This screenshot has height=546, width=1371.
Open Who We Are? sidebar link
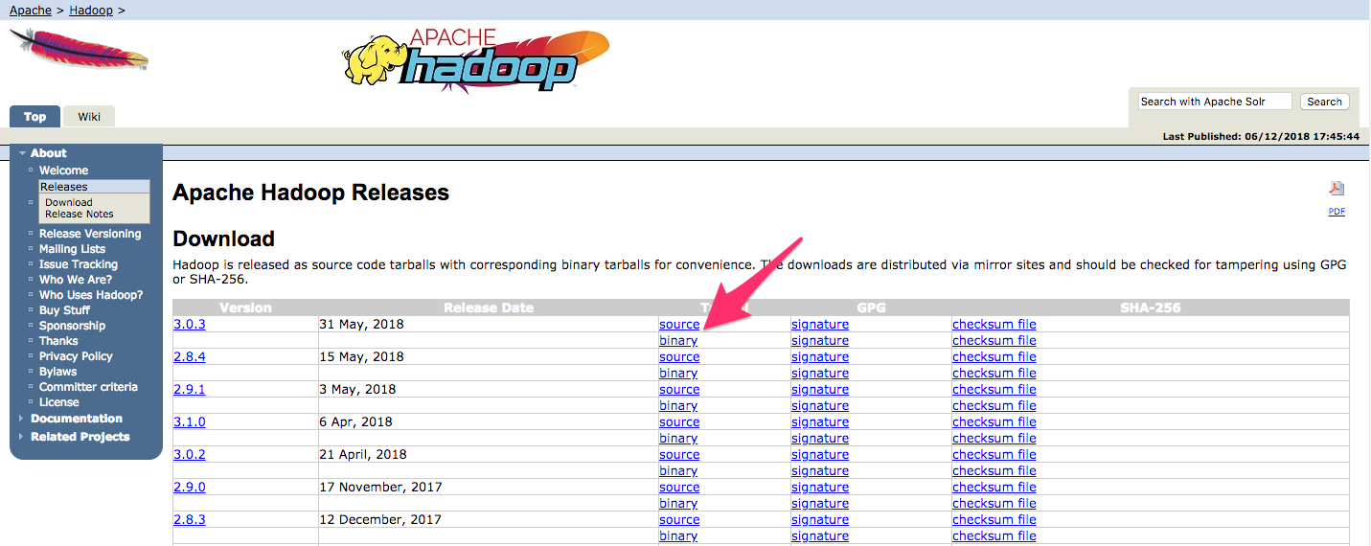(76, 280)
